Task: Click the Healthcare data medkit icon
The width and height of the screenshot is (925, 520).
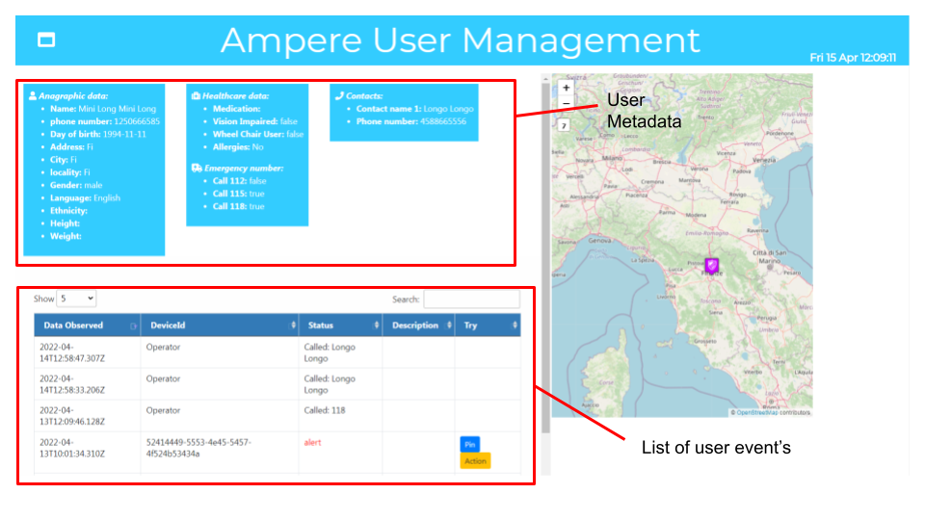Action: pyautogui.click(x=197, y=96)
